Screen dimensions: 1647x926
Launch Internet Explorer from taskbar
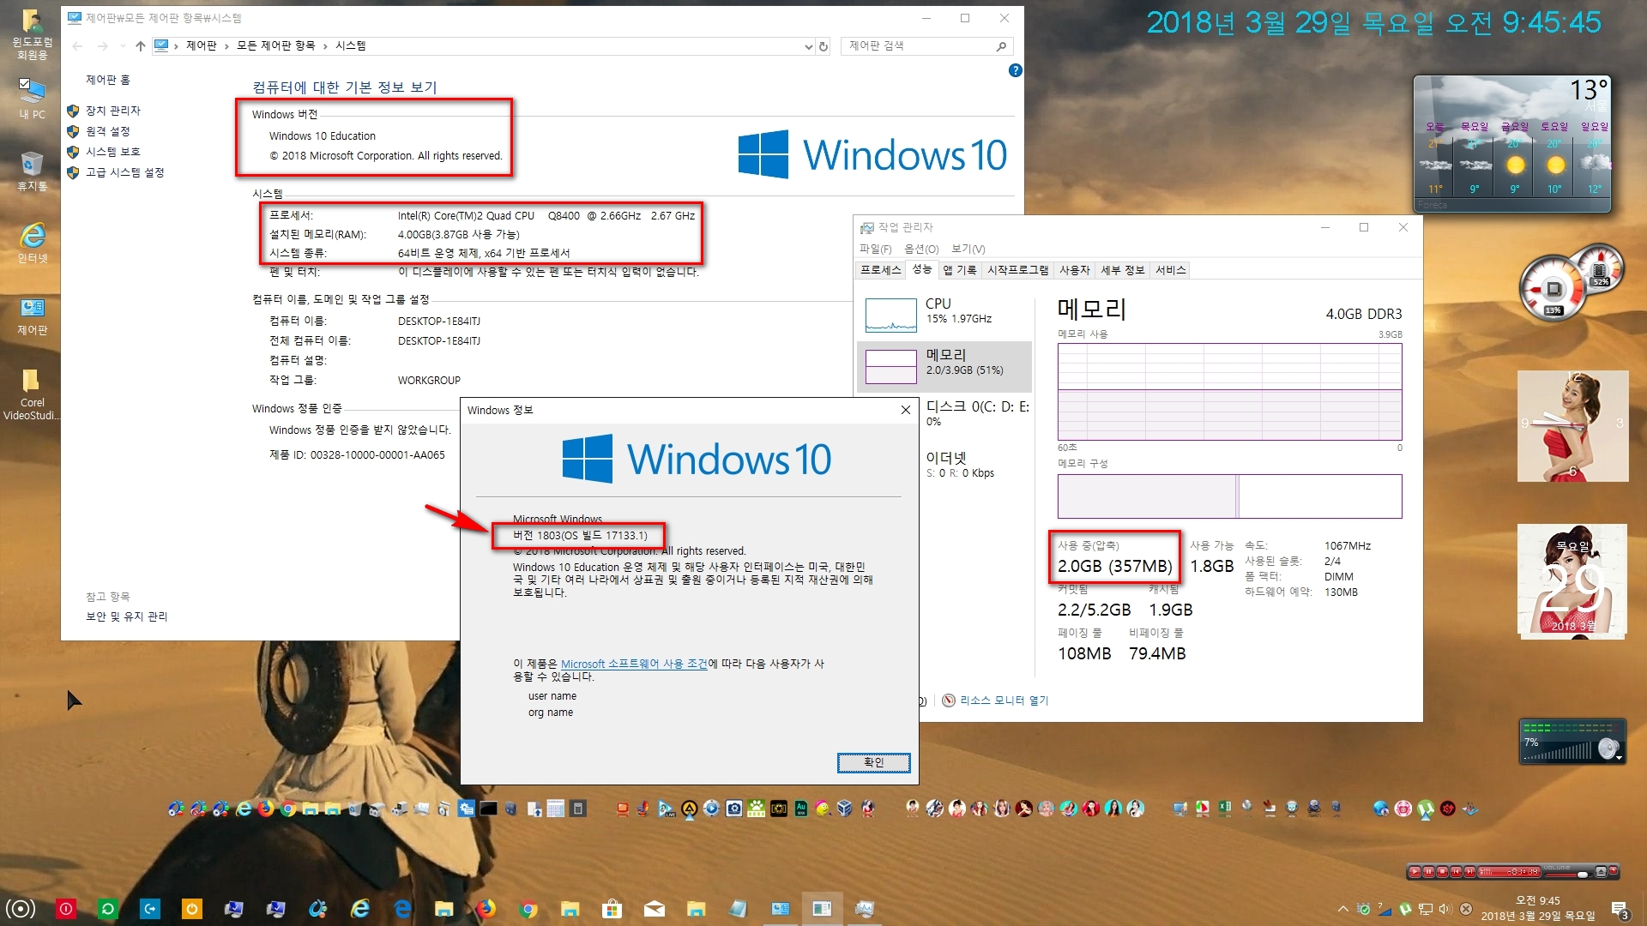pyautogui.click(x=360, y=909)
